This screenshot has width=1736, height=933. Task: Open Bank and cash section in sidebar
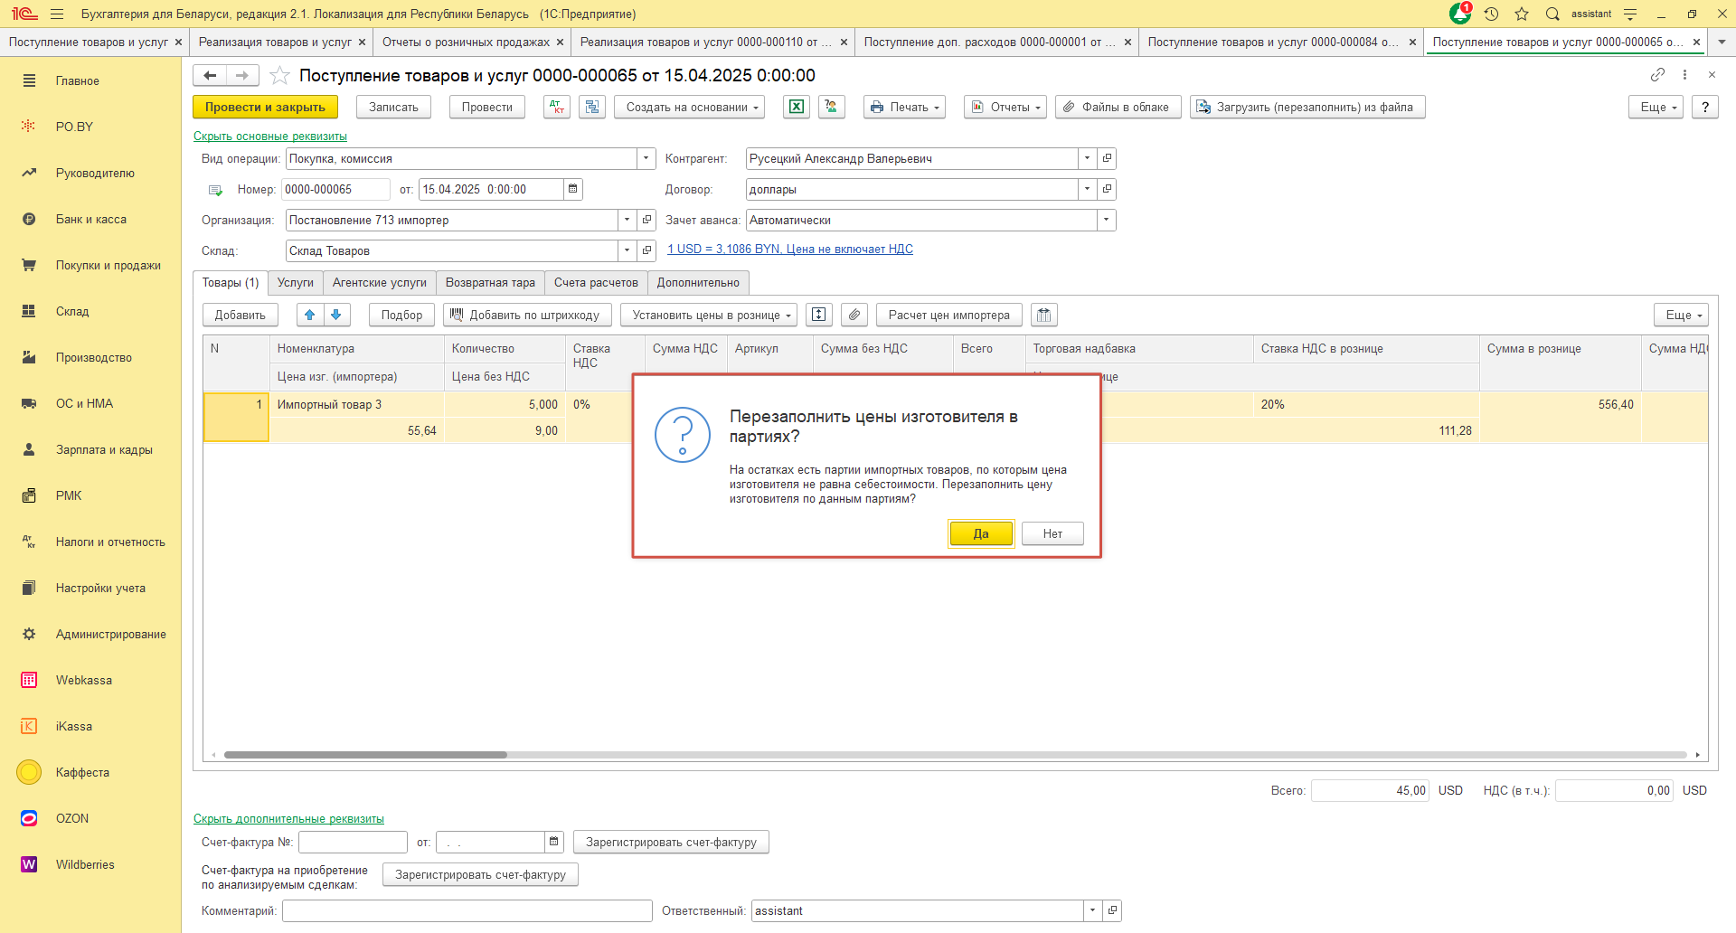pos(90,219)
